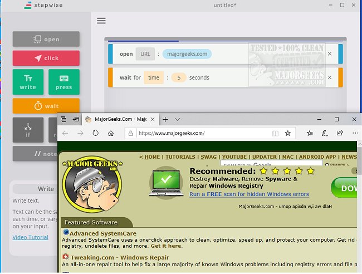The width and height of the screenshot is (362, 274).
Task: Remove the wait for time step
Action: click(x=330, y=77)
